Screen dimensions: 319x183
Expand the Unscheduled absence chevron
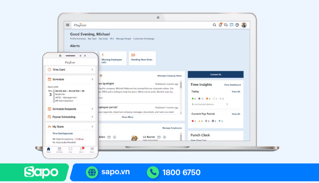point(227,104)
